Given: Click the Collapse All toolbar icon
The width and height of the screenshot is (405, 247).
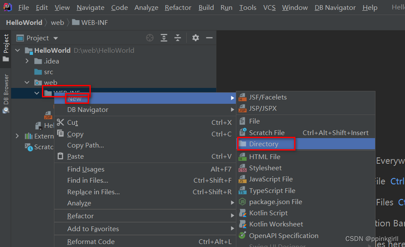Looking at the screenshot, I should [x=178, y=38].
